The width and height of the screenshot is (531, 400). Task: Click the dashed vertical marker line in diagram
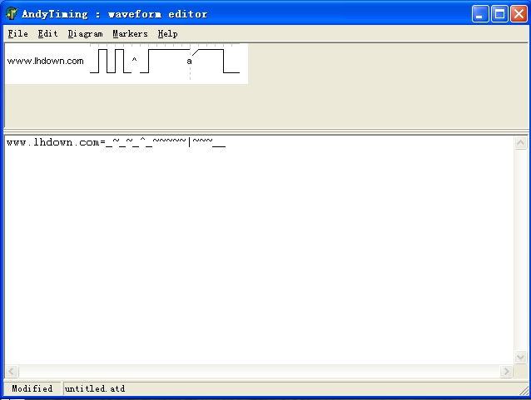(x=190, y=75)
